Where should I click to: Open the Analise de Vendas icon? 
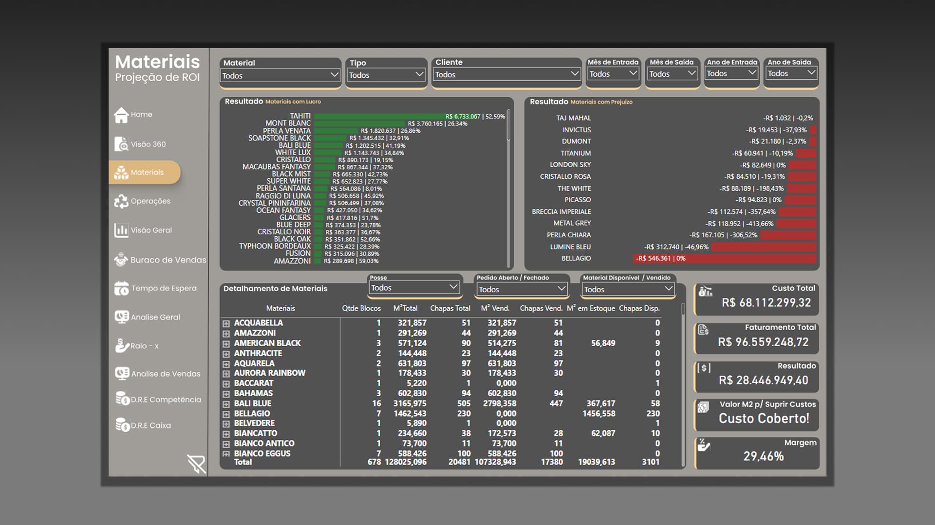(122, 373)
